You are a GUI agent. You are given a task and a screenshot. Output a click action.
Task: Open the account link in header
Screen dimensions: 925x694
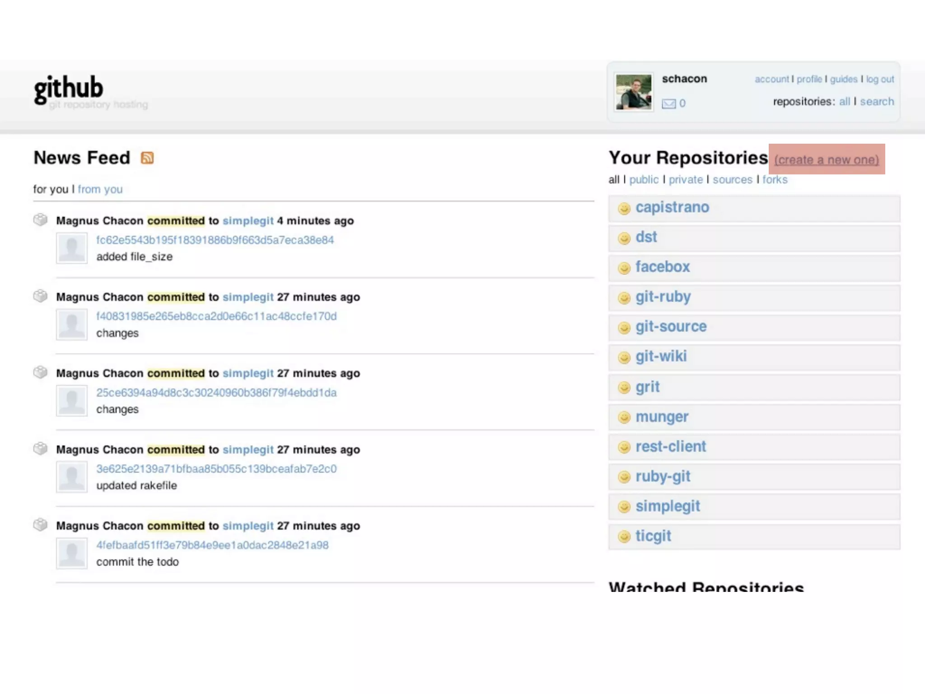(771, 79)
